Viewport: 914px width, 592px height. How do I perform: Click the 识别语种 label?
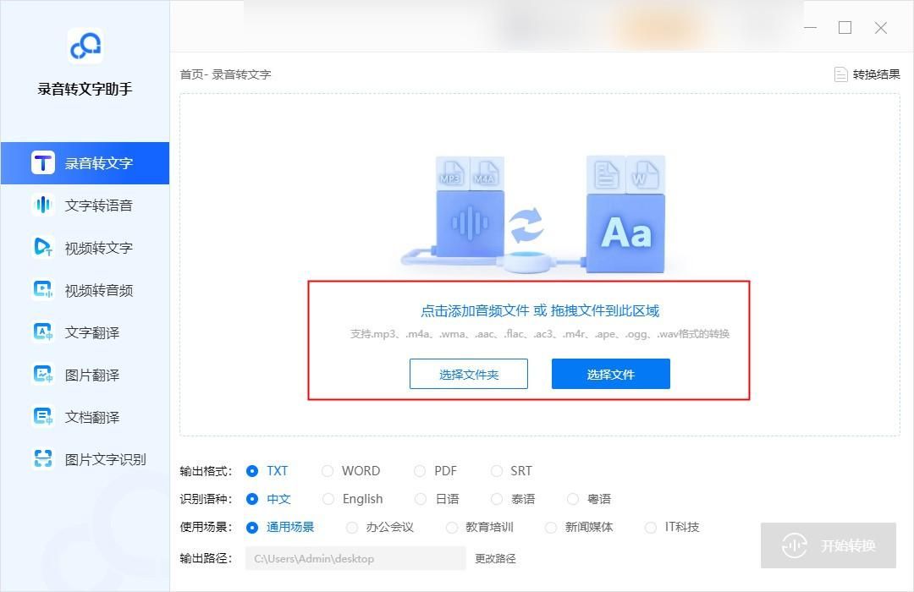tap(206, 499)
